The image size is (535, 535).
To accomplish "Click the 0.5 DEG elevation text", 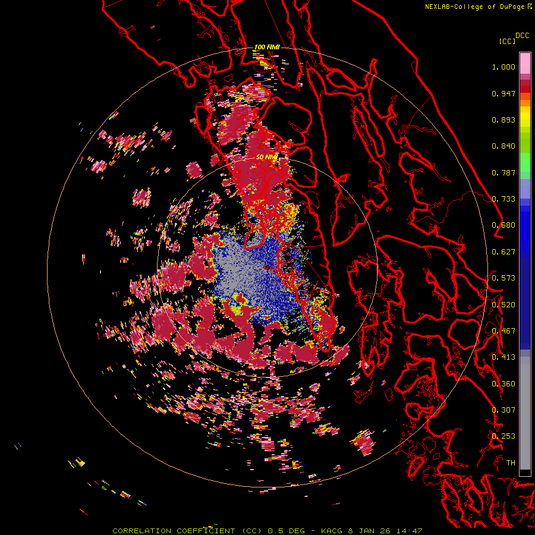I will (288, 531).
